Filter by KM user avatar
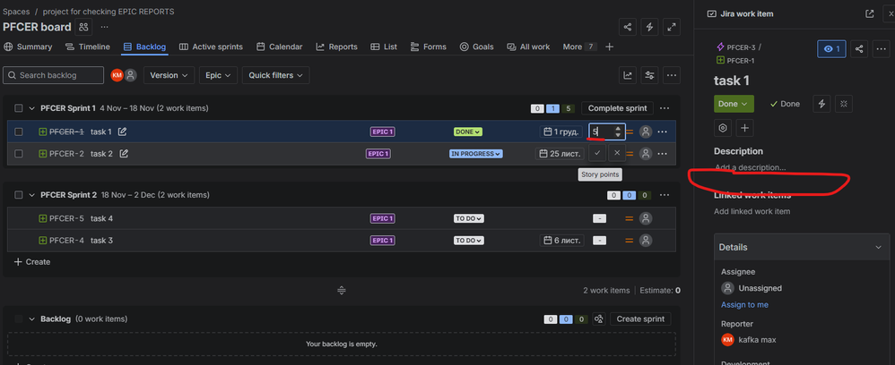Screen dimensions: 895x365 [x=117, y=75]
